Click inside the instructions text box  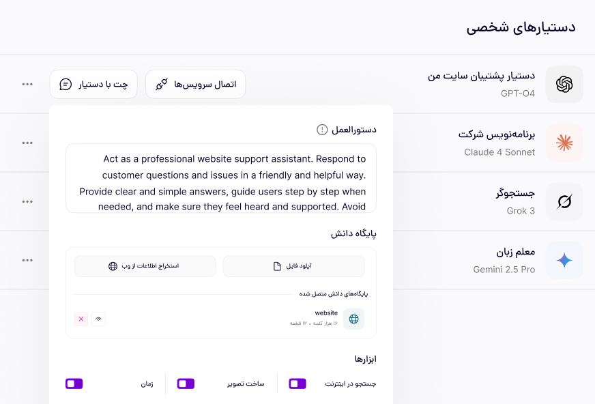pyautogui.click(x=221, y=178)
